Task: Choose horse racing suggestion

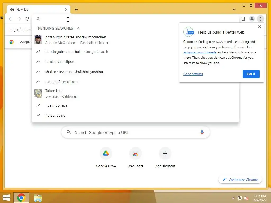Action: [135, 115]
